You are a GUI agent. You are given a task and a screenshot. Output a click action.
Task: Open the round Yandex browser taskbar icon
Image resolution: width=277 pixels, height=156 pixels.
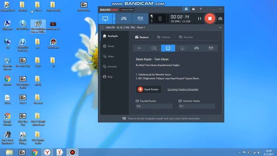[x=47, y=153]
